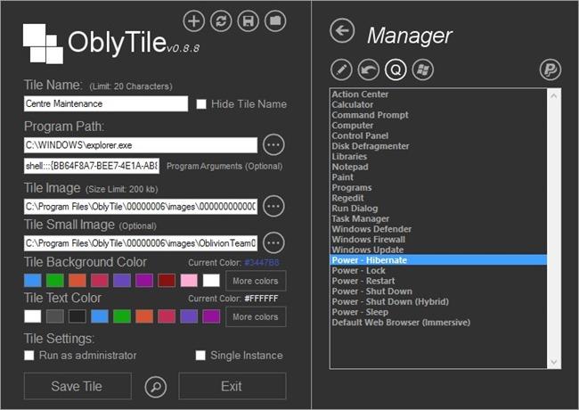579x410 pixels.
Task: Click the Tile Image path field
Action: click(141, 206)
